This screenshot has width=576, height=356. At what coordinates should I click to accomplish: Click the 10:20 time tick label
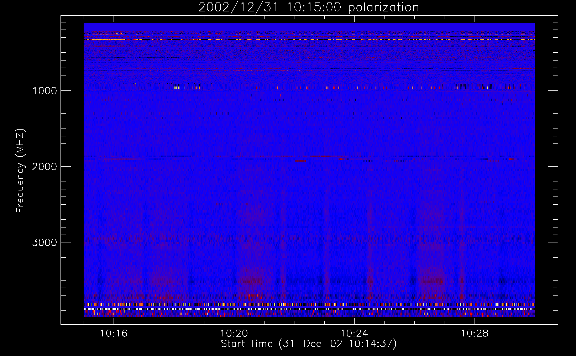(234, 334)
